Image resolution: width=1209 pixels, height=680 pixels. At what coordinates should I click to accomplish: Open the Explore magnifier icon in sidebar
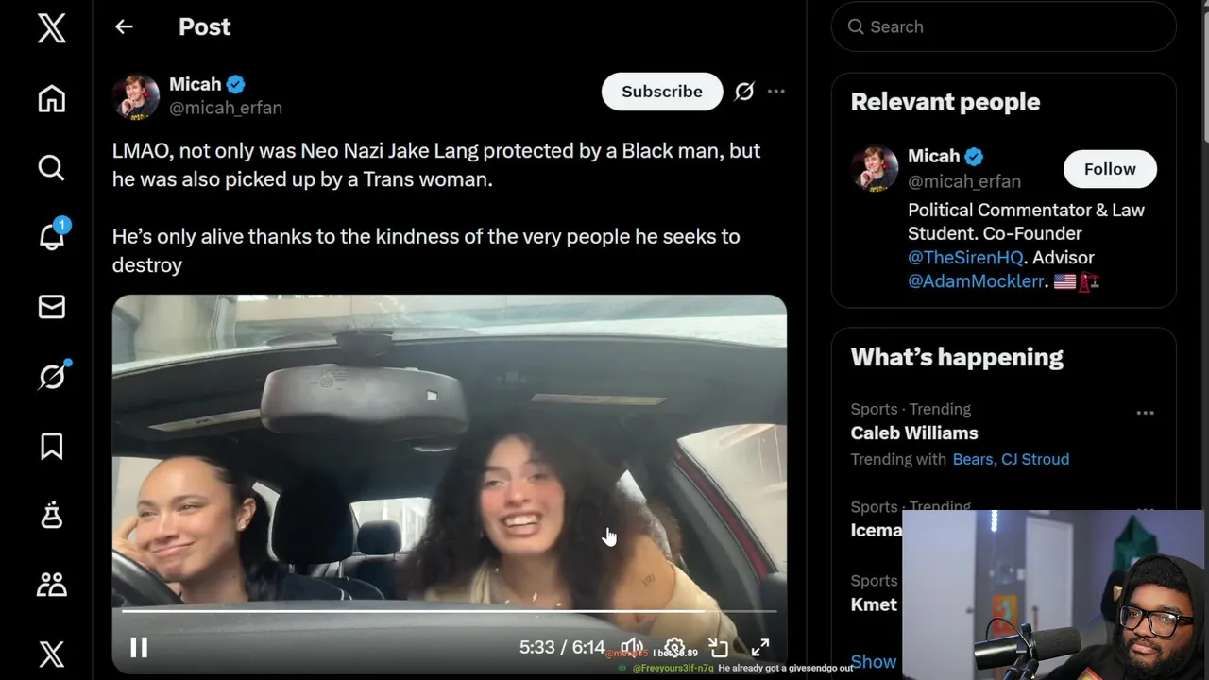tap(52, 168)
